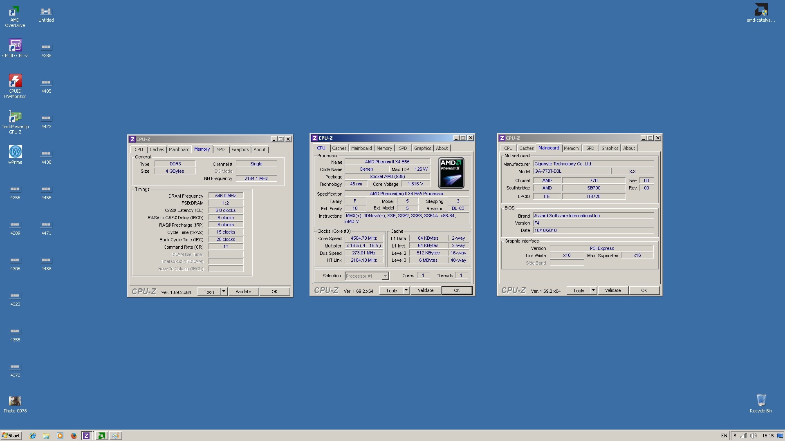
Task: Open the Start menu
Action: point(11,436)
